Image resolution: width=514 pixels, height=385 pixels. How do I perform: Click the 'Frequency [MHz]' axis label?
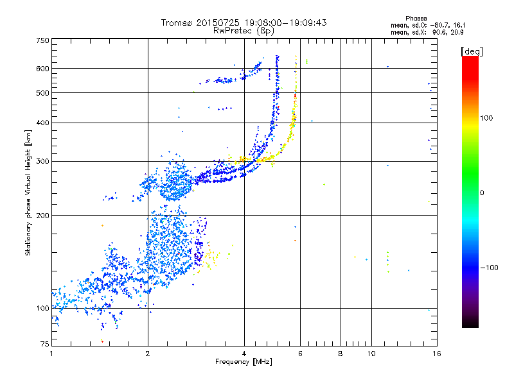[x=244, y=362]
